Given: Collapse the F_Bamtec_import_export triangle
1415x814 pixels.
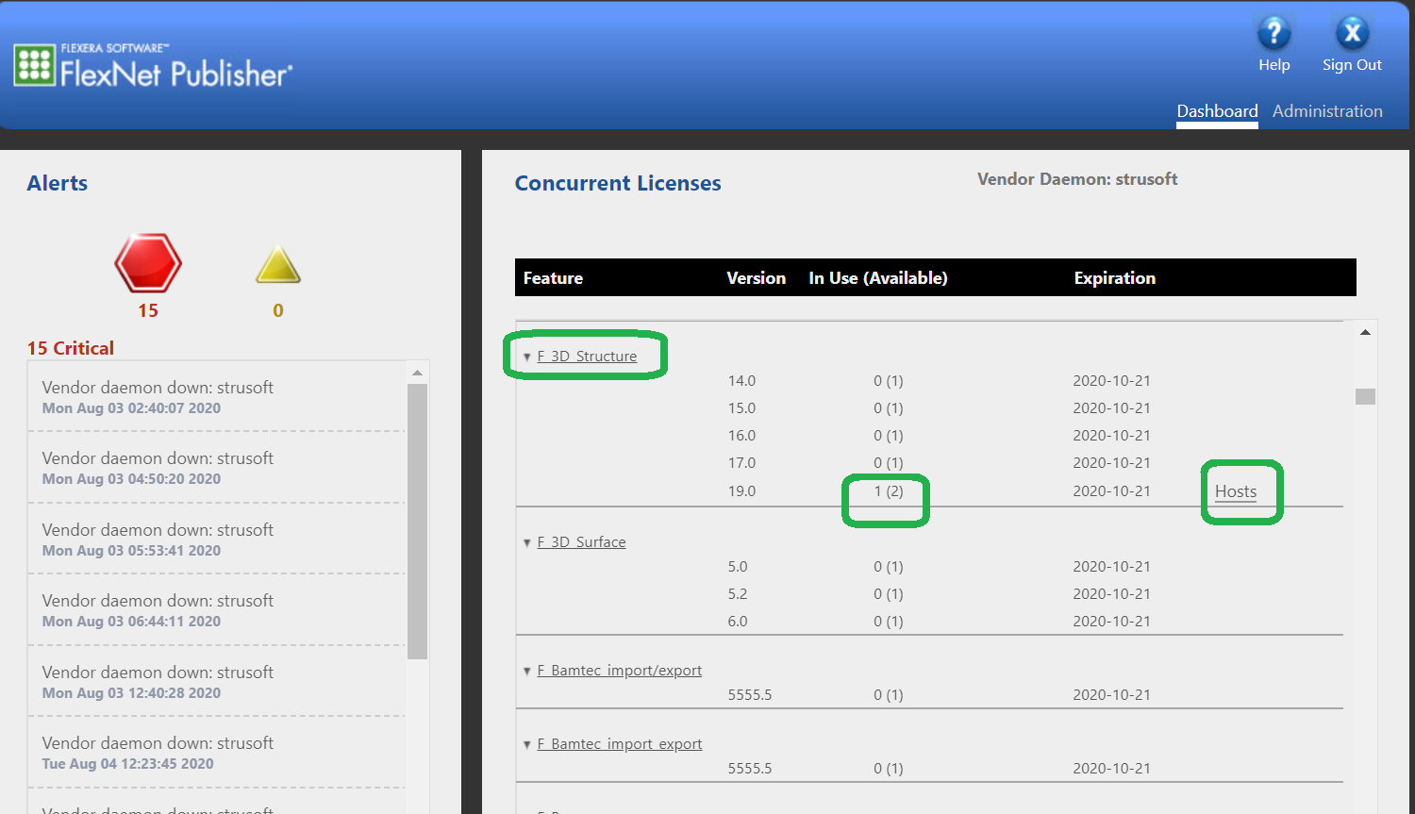Looking at the screenshot, I should tap(527, 745).
